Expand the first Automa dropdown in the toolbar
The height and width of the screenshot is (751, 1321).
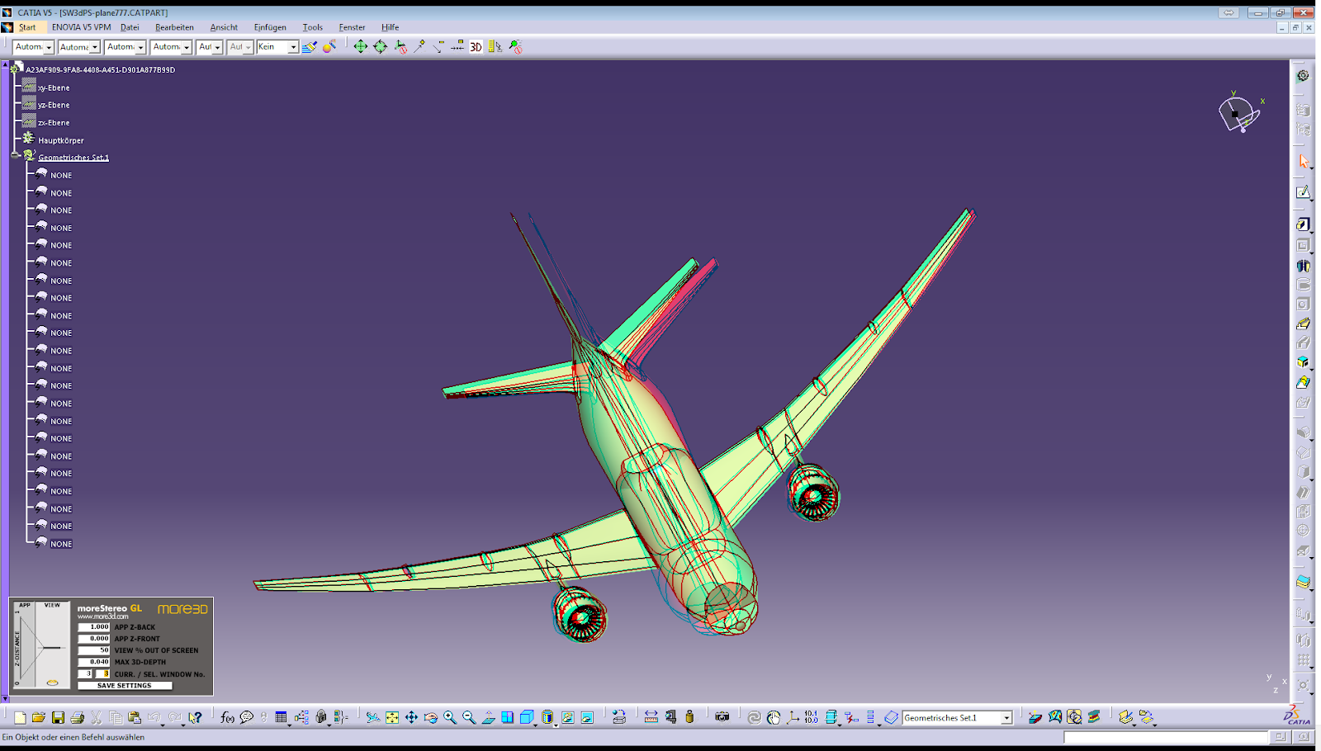(48, 47)
